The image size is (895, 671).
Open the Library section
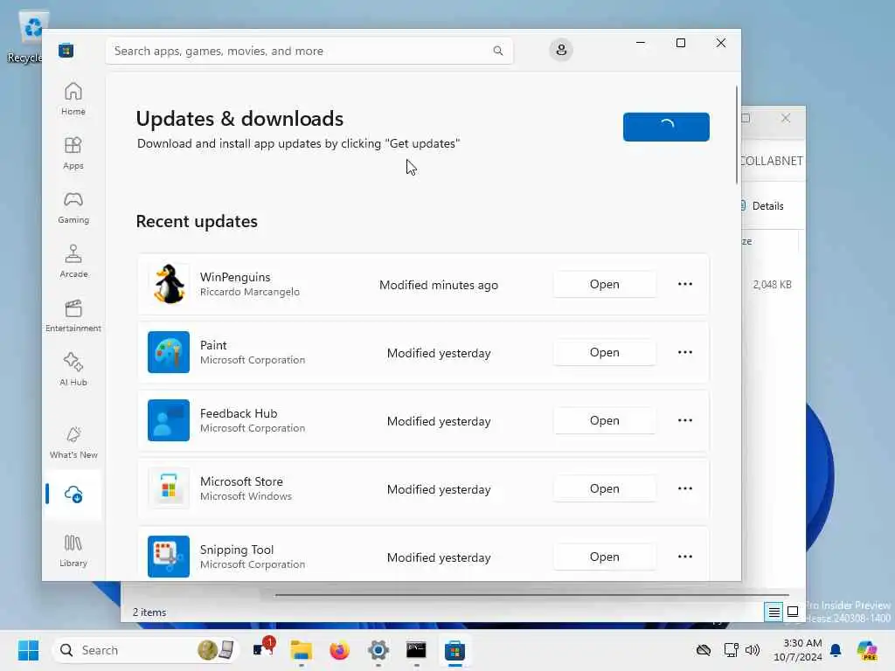tap(73, 550)
